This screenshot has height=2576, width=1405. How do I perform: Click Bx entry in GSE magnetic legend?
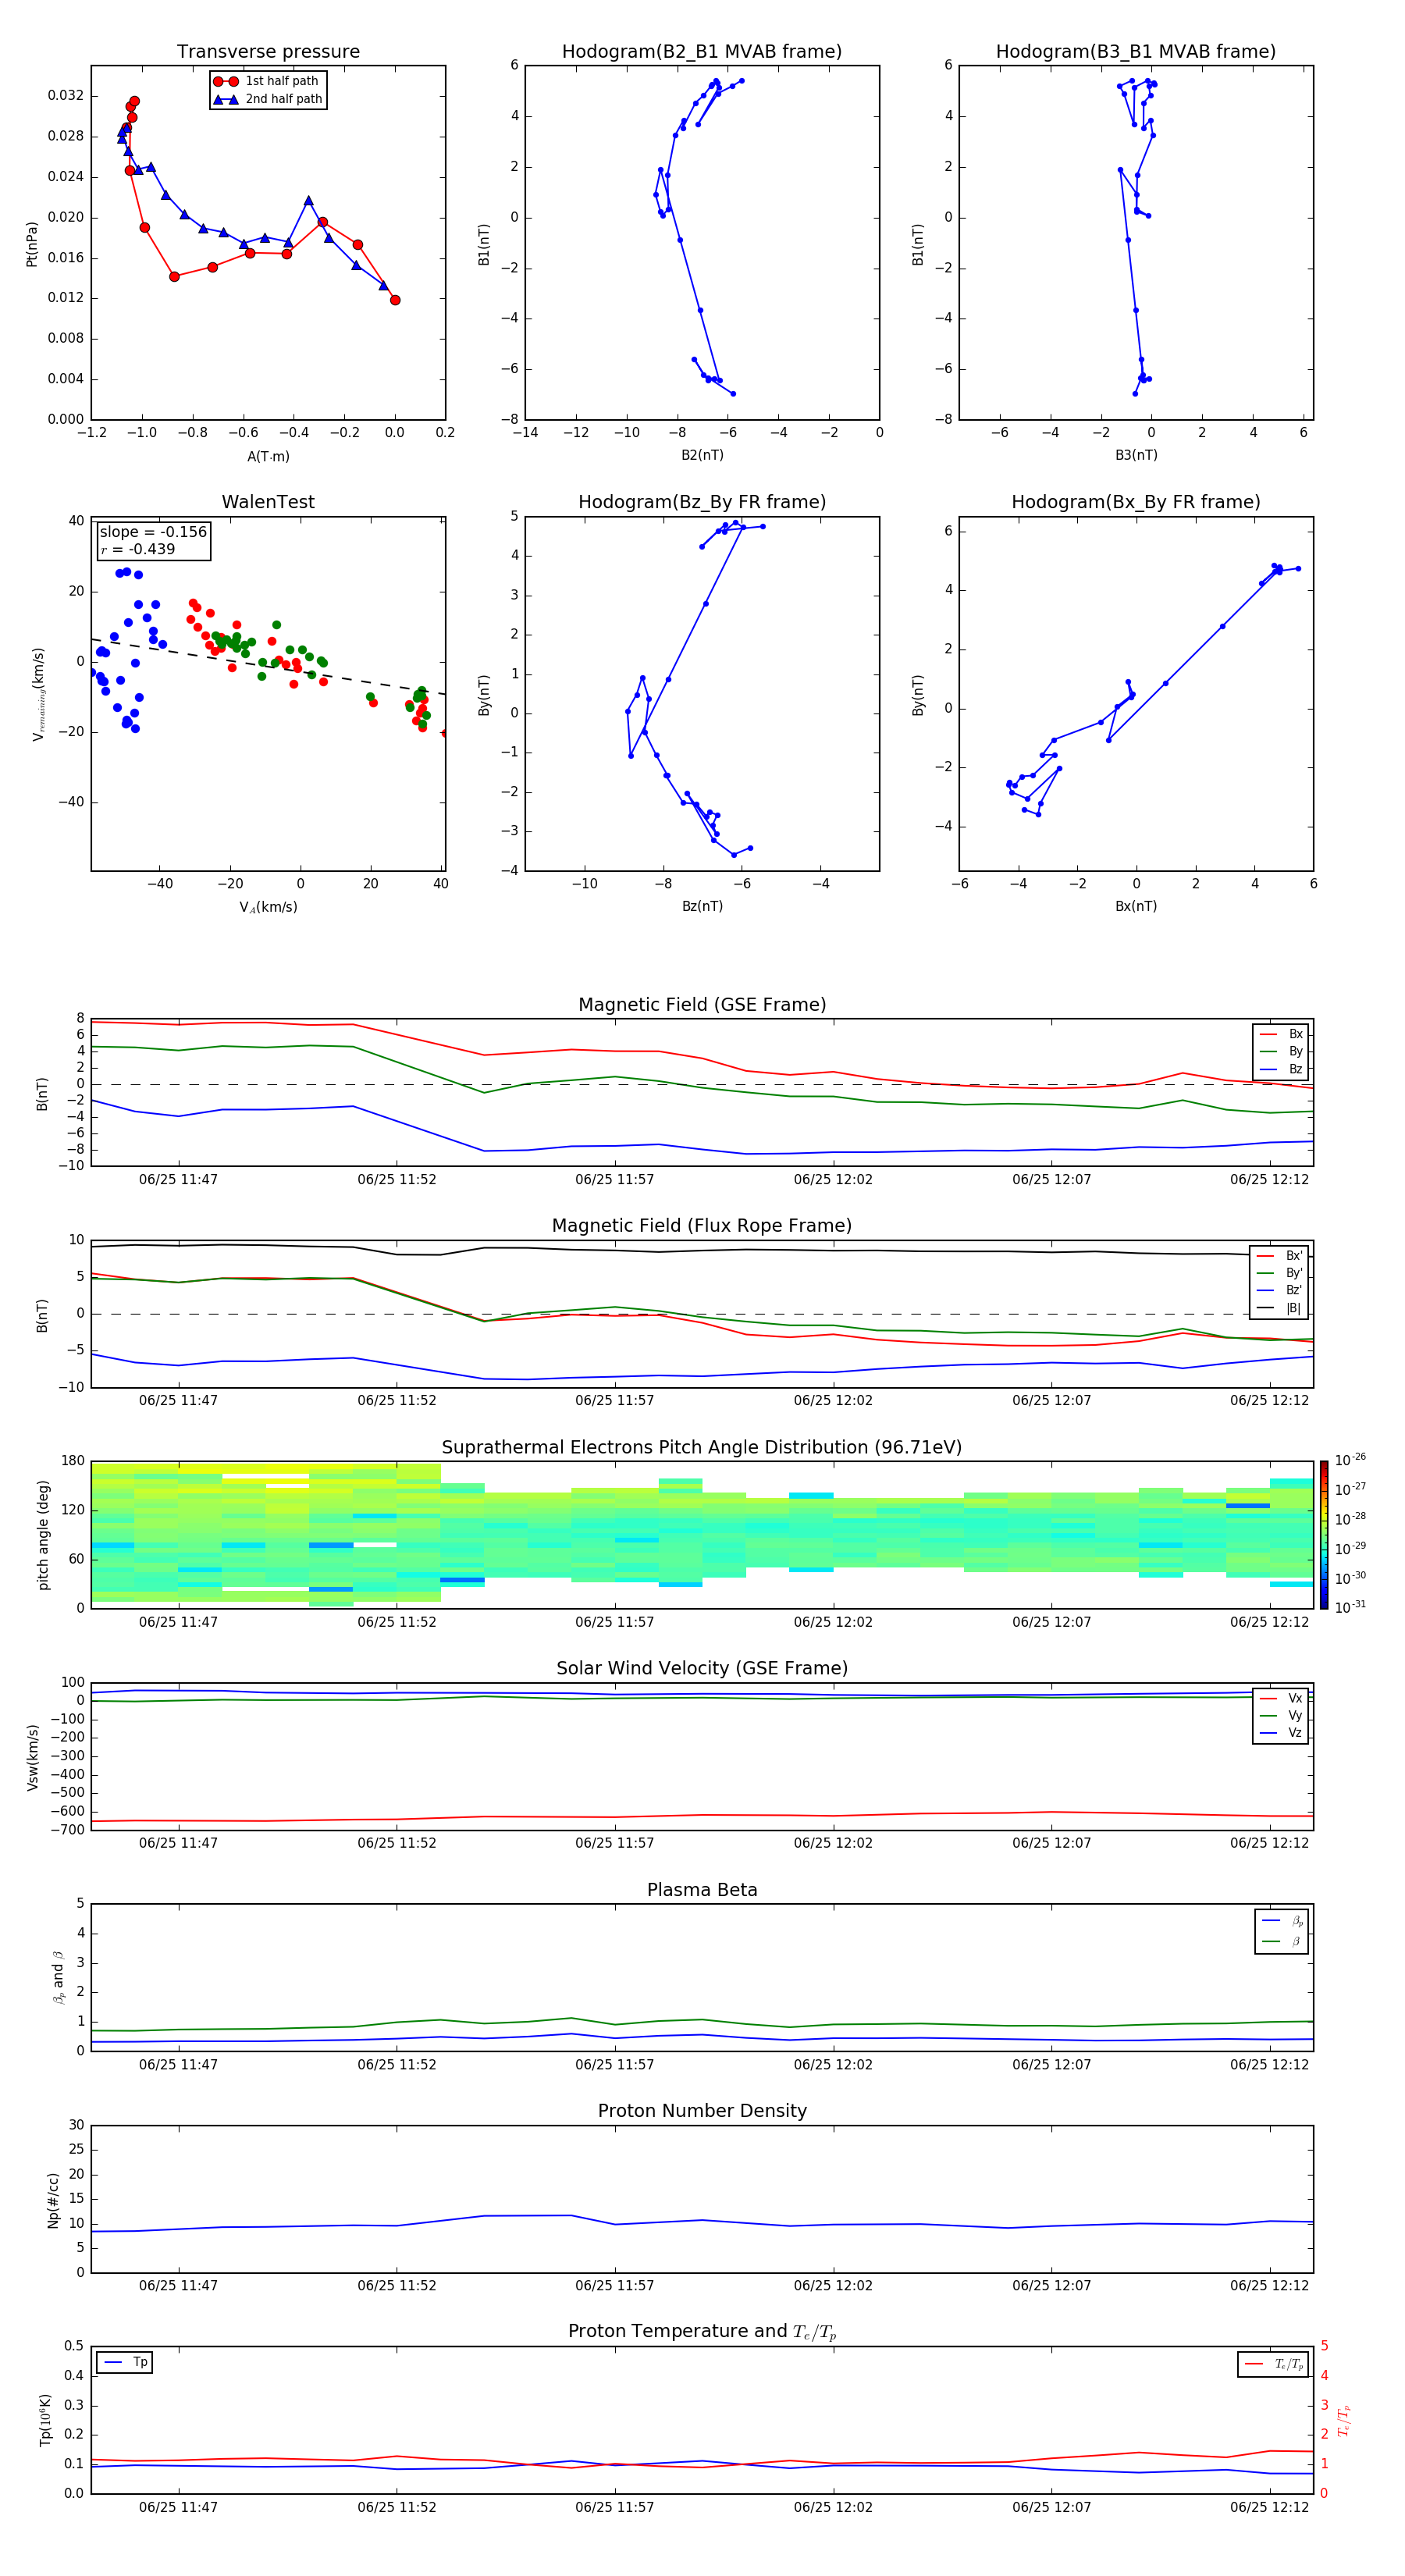[1281, 1034]
